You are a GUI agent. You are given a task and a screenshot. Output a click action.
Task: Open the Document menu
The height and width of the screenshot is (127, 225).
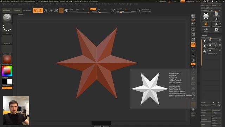coord(21,4)
